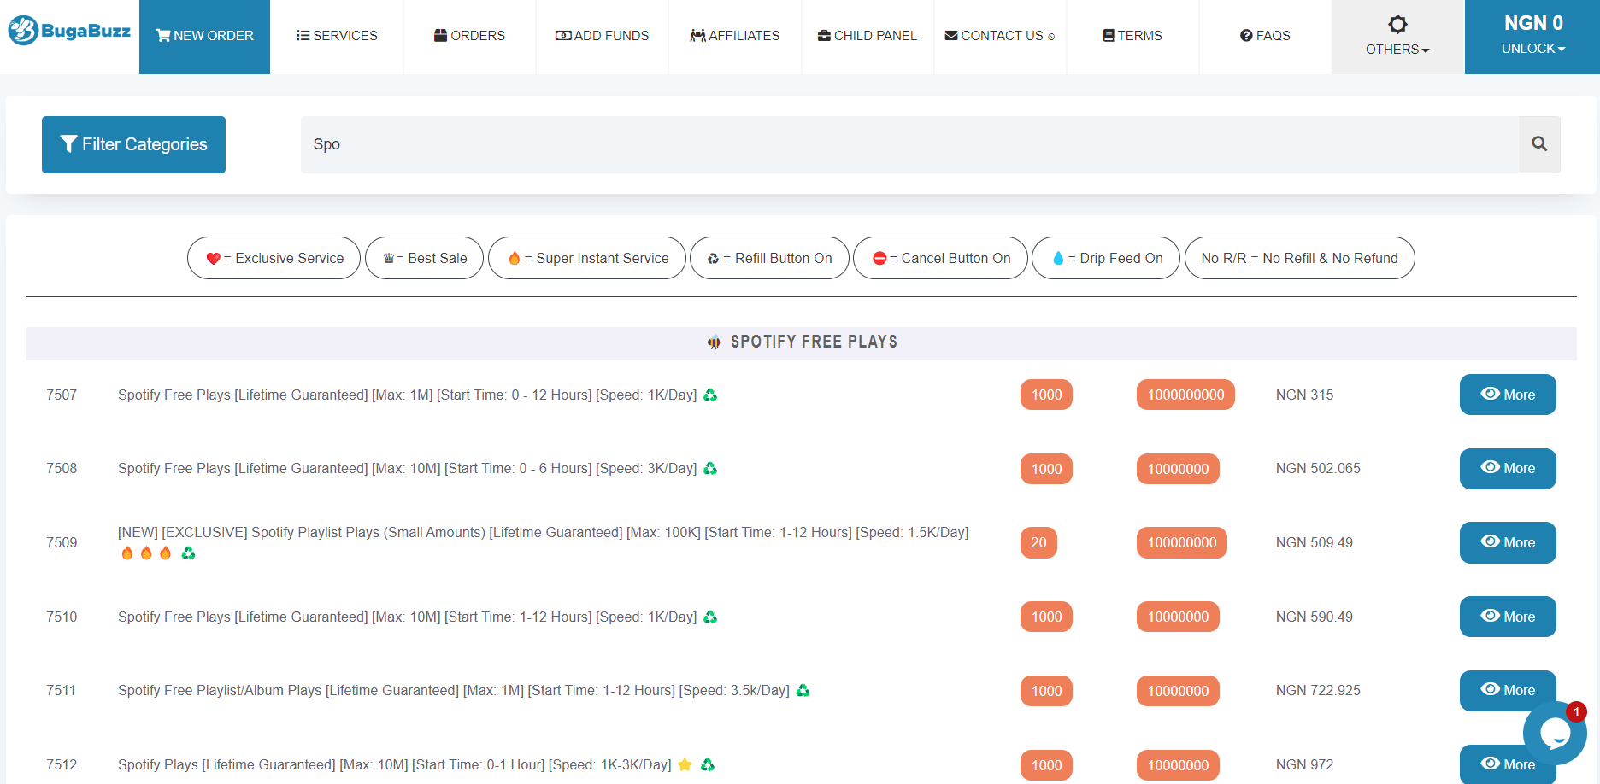Toggle the Refill Button On pill
This screenshot has width=1600, height=784.
click(769, 258)
